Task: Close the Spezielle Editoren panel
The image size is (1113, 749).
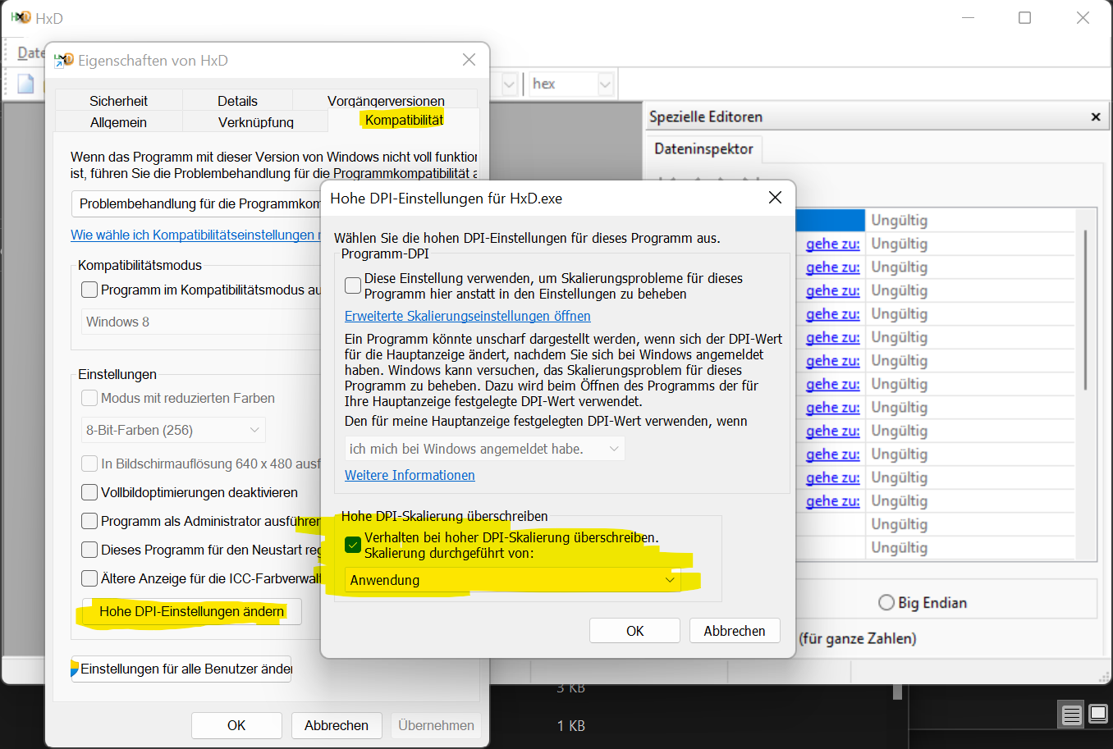Action: tap(1095, 117)
